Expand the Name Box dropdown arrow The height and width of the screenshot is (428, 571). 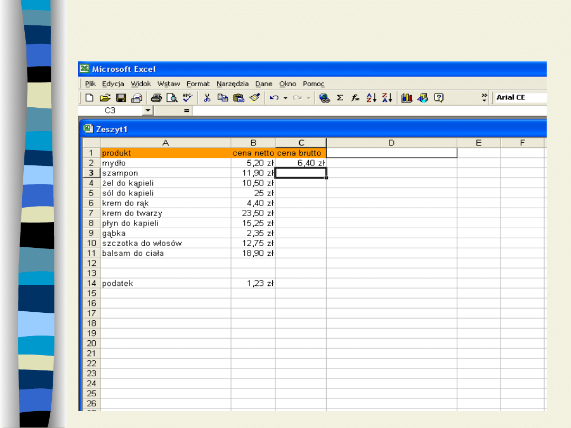pyautogui.click(x=148, y=110)
